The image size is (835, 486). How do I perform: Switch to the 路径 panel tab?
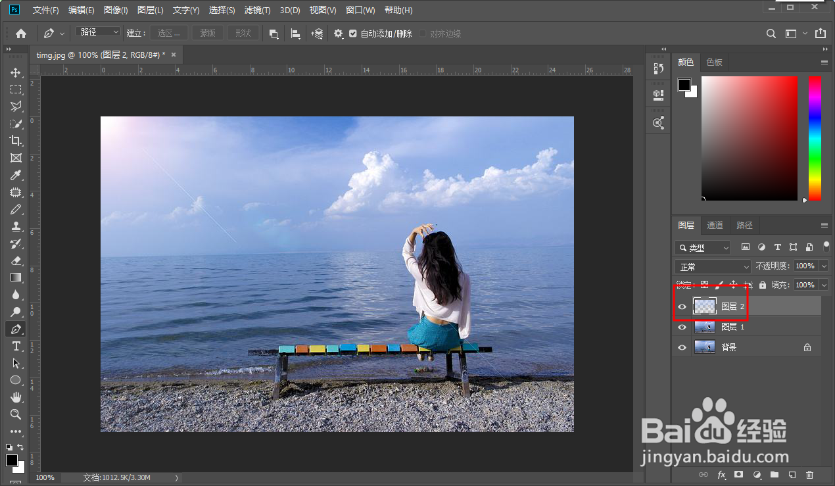tap(745, 225)
